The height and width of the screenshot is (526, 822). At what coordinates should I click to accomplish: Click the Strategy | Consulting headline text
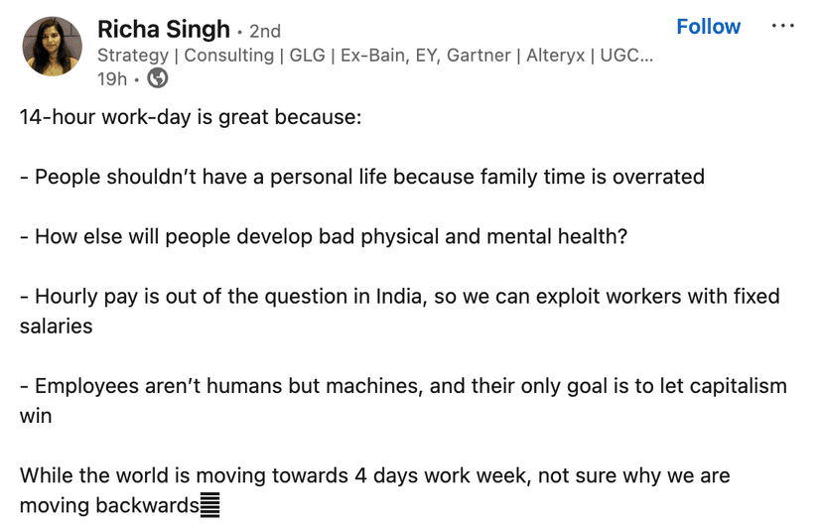[186, 55]
